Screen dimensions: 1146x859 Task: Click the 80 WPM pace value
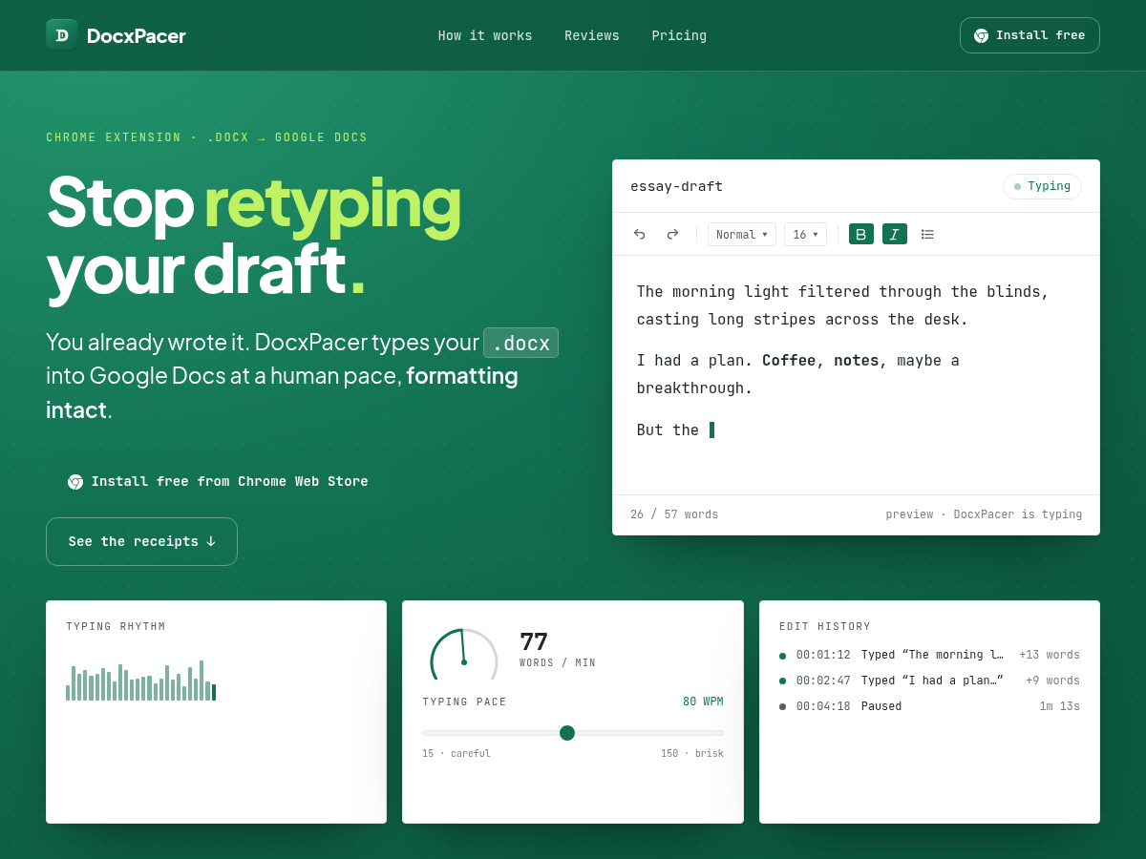(703, 702)
